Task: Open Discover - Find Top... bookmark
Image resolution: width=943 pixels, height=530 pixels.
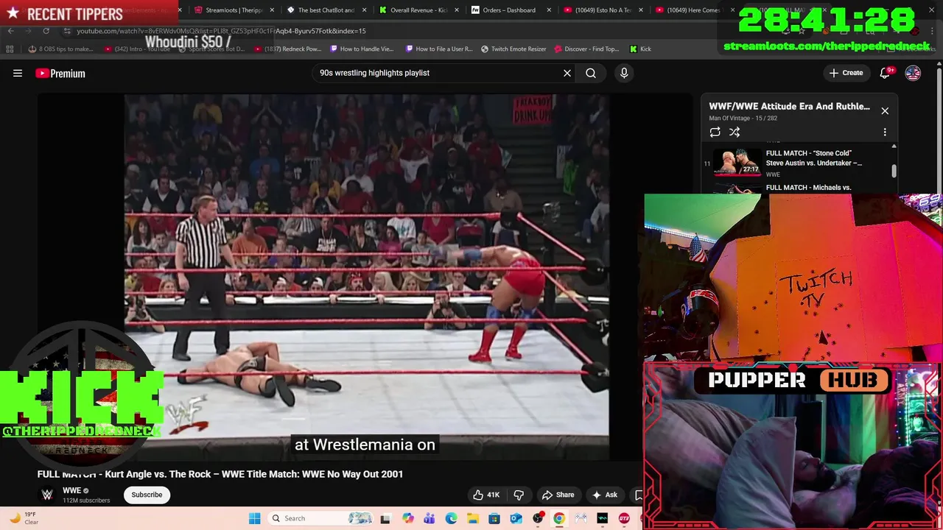Action: [x=586, y=49]
